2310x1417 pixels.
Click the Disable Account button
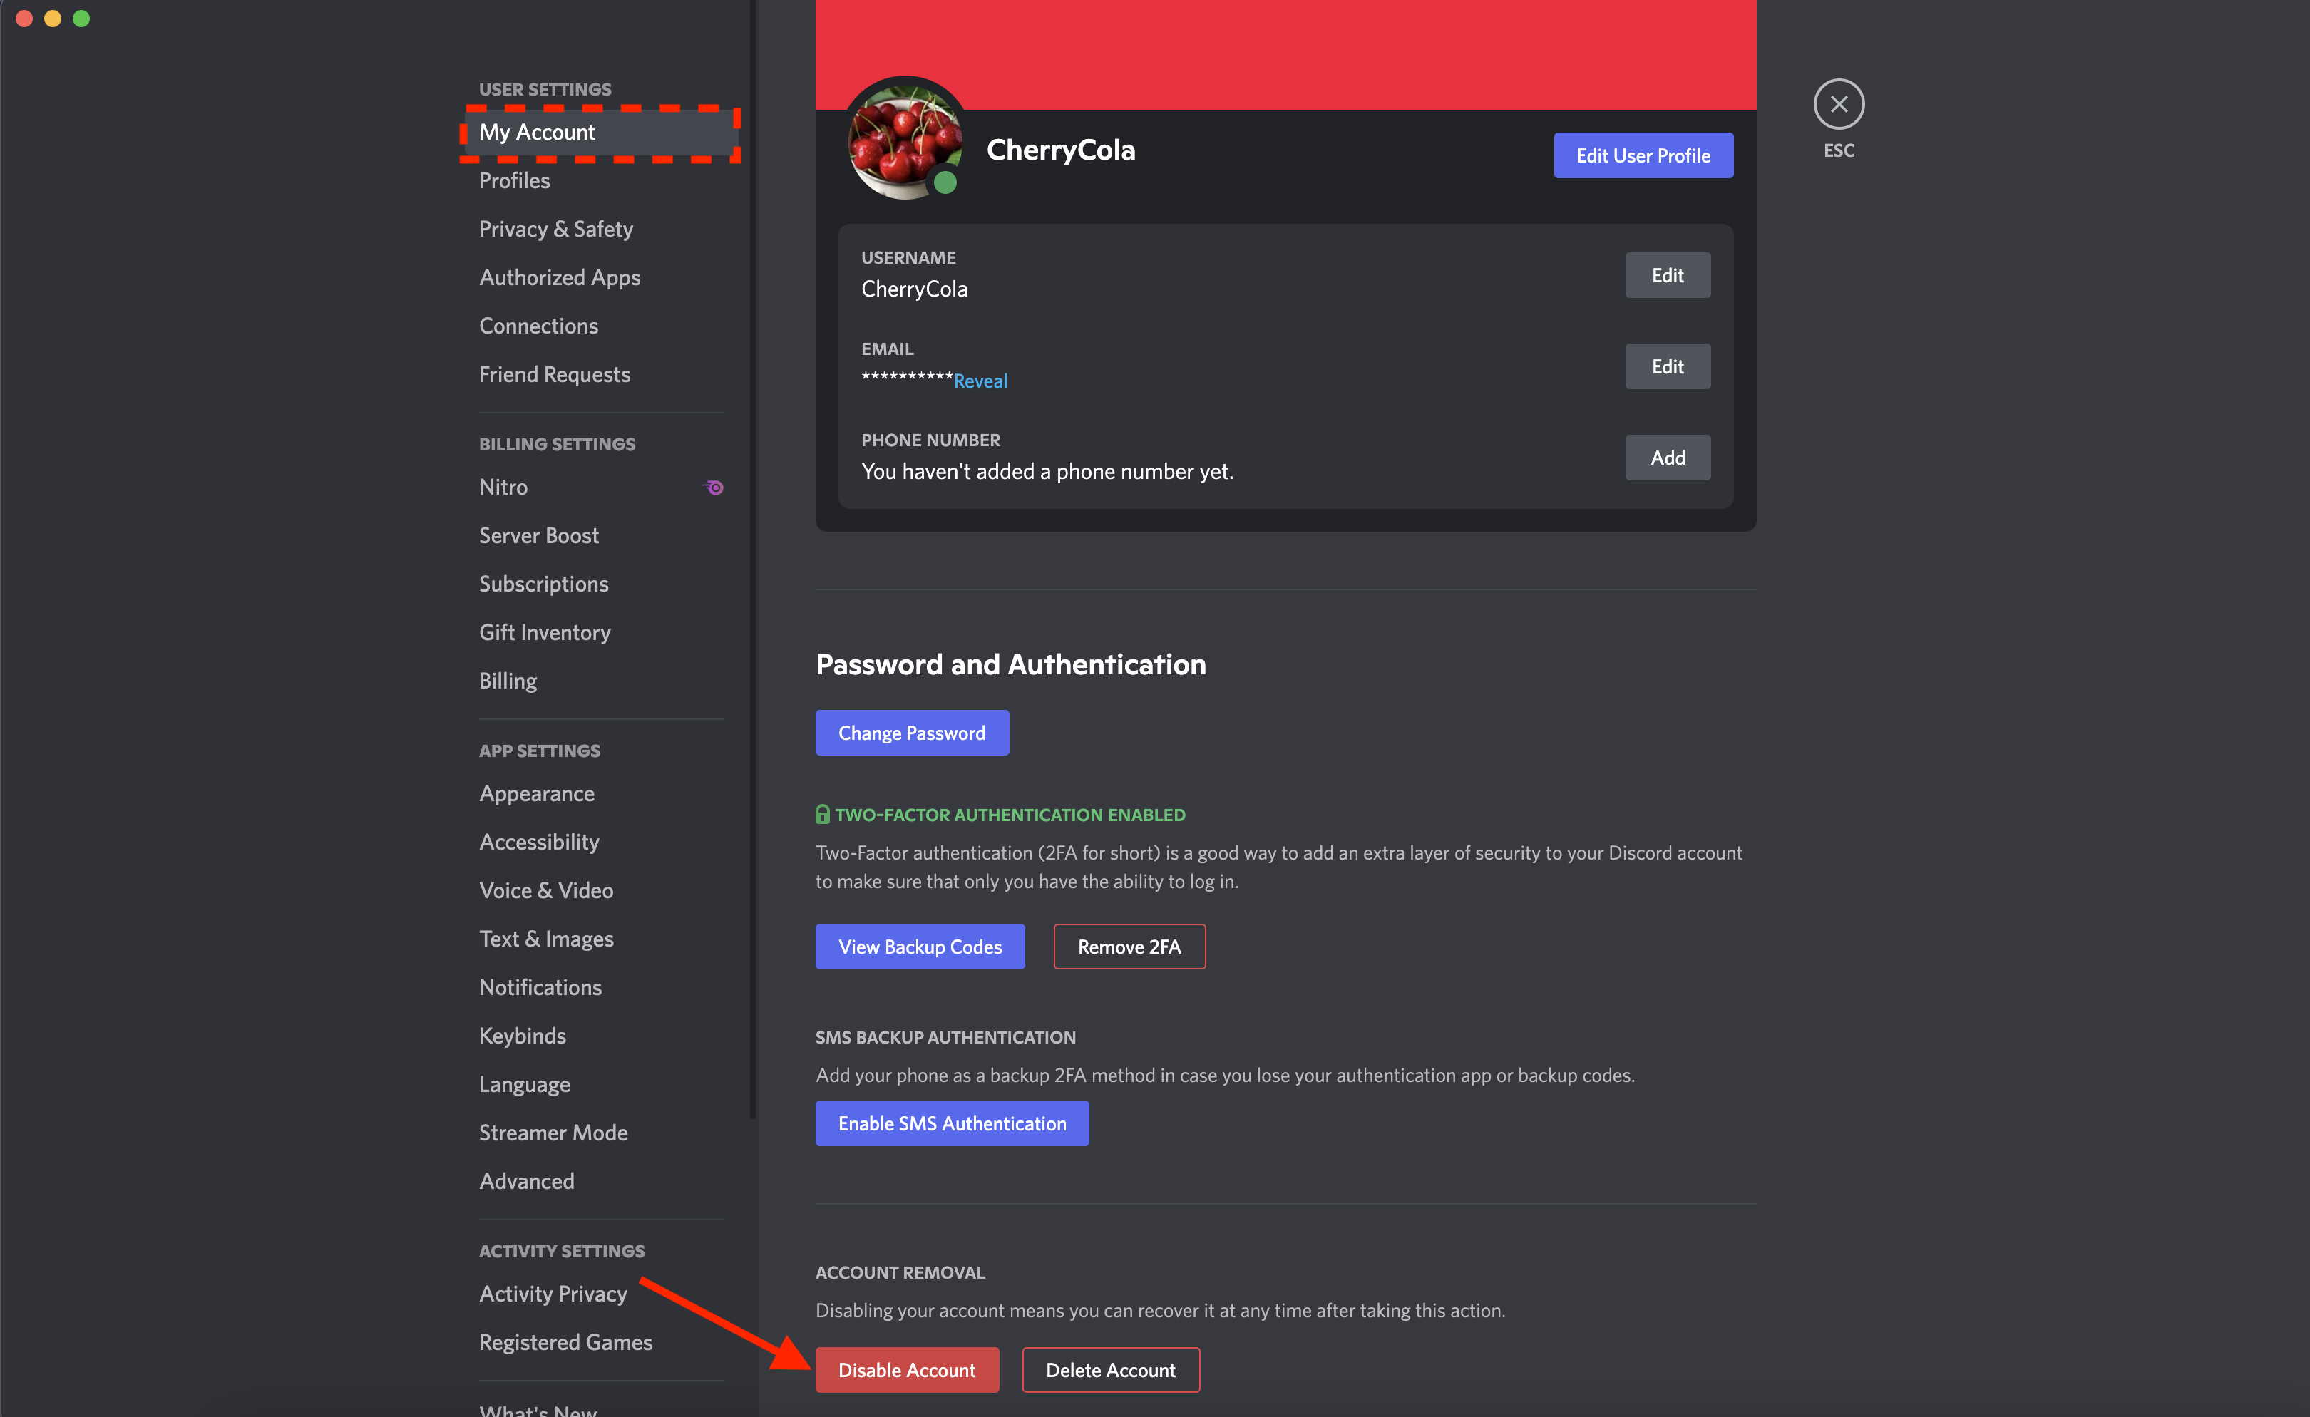click(x=908, y=1369)
